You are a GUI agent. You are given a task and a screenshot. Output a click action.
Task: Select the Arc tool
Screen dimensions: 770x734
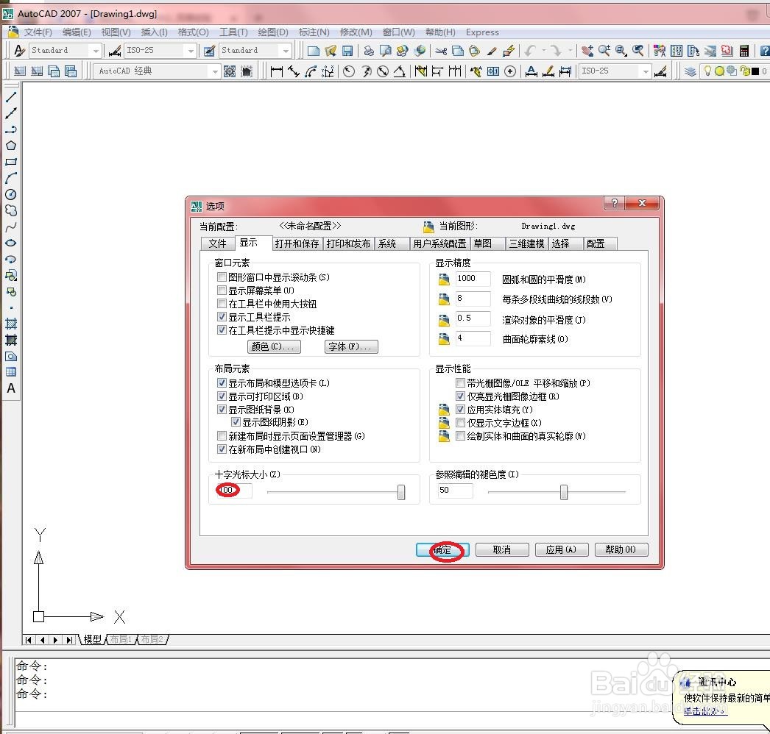coord(11,178)
